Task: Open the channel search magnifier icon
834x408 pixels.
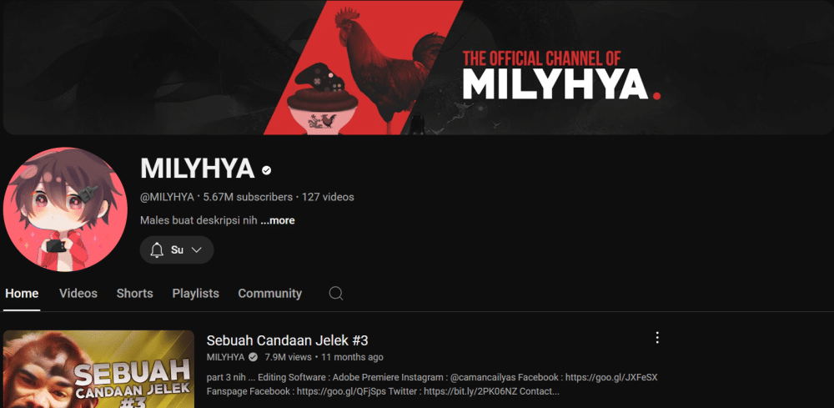Action: (335, 293)
